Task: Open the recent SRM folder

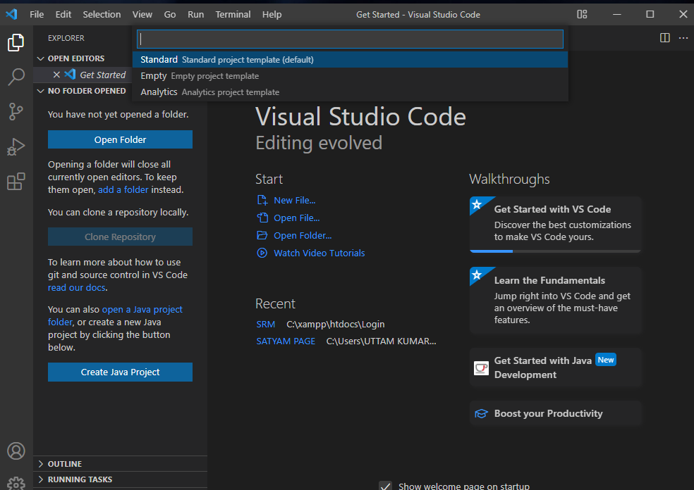Action: [x=266, y=325]
